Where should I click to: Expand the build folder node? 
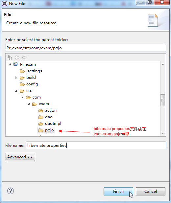(x=16, y=78)
